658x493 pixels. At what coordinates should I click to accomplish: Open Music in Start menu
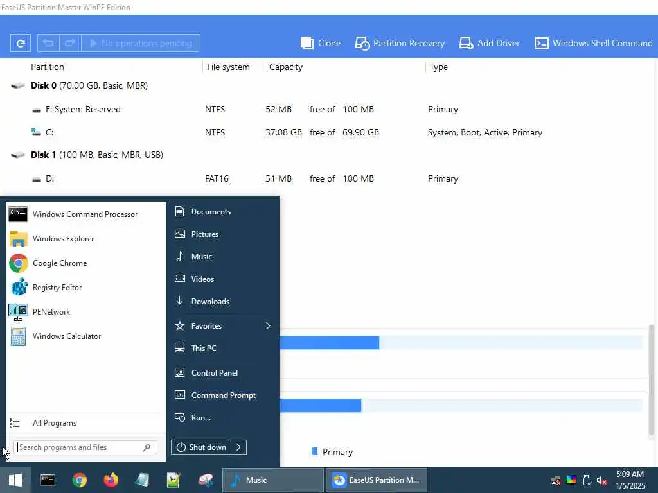pos(223,257)
